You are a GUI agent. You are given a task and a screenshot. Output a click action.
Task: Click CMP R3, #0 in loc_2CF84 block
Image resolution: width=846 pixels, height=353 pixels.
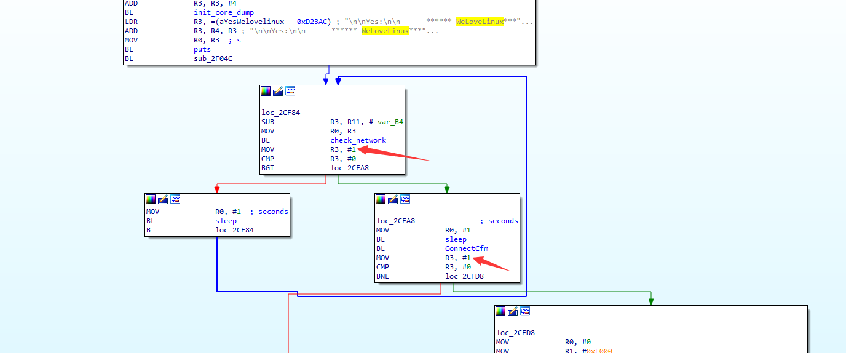(x=309, y=159)
